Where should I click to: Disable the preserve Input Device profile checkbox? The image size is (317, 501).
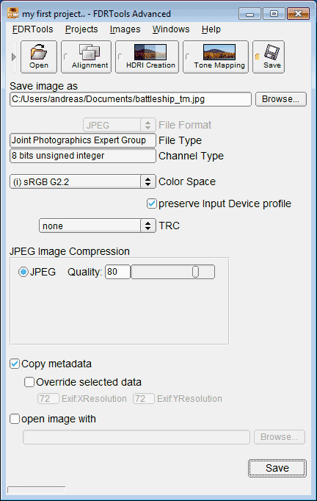tap(152, 203)
